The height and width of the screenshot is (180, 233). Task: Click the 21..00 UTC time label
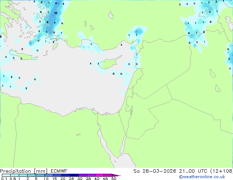[193, 171]
